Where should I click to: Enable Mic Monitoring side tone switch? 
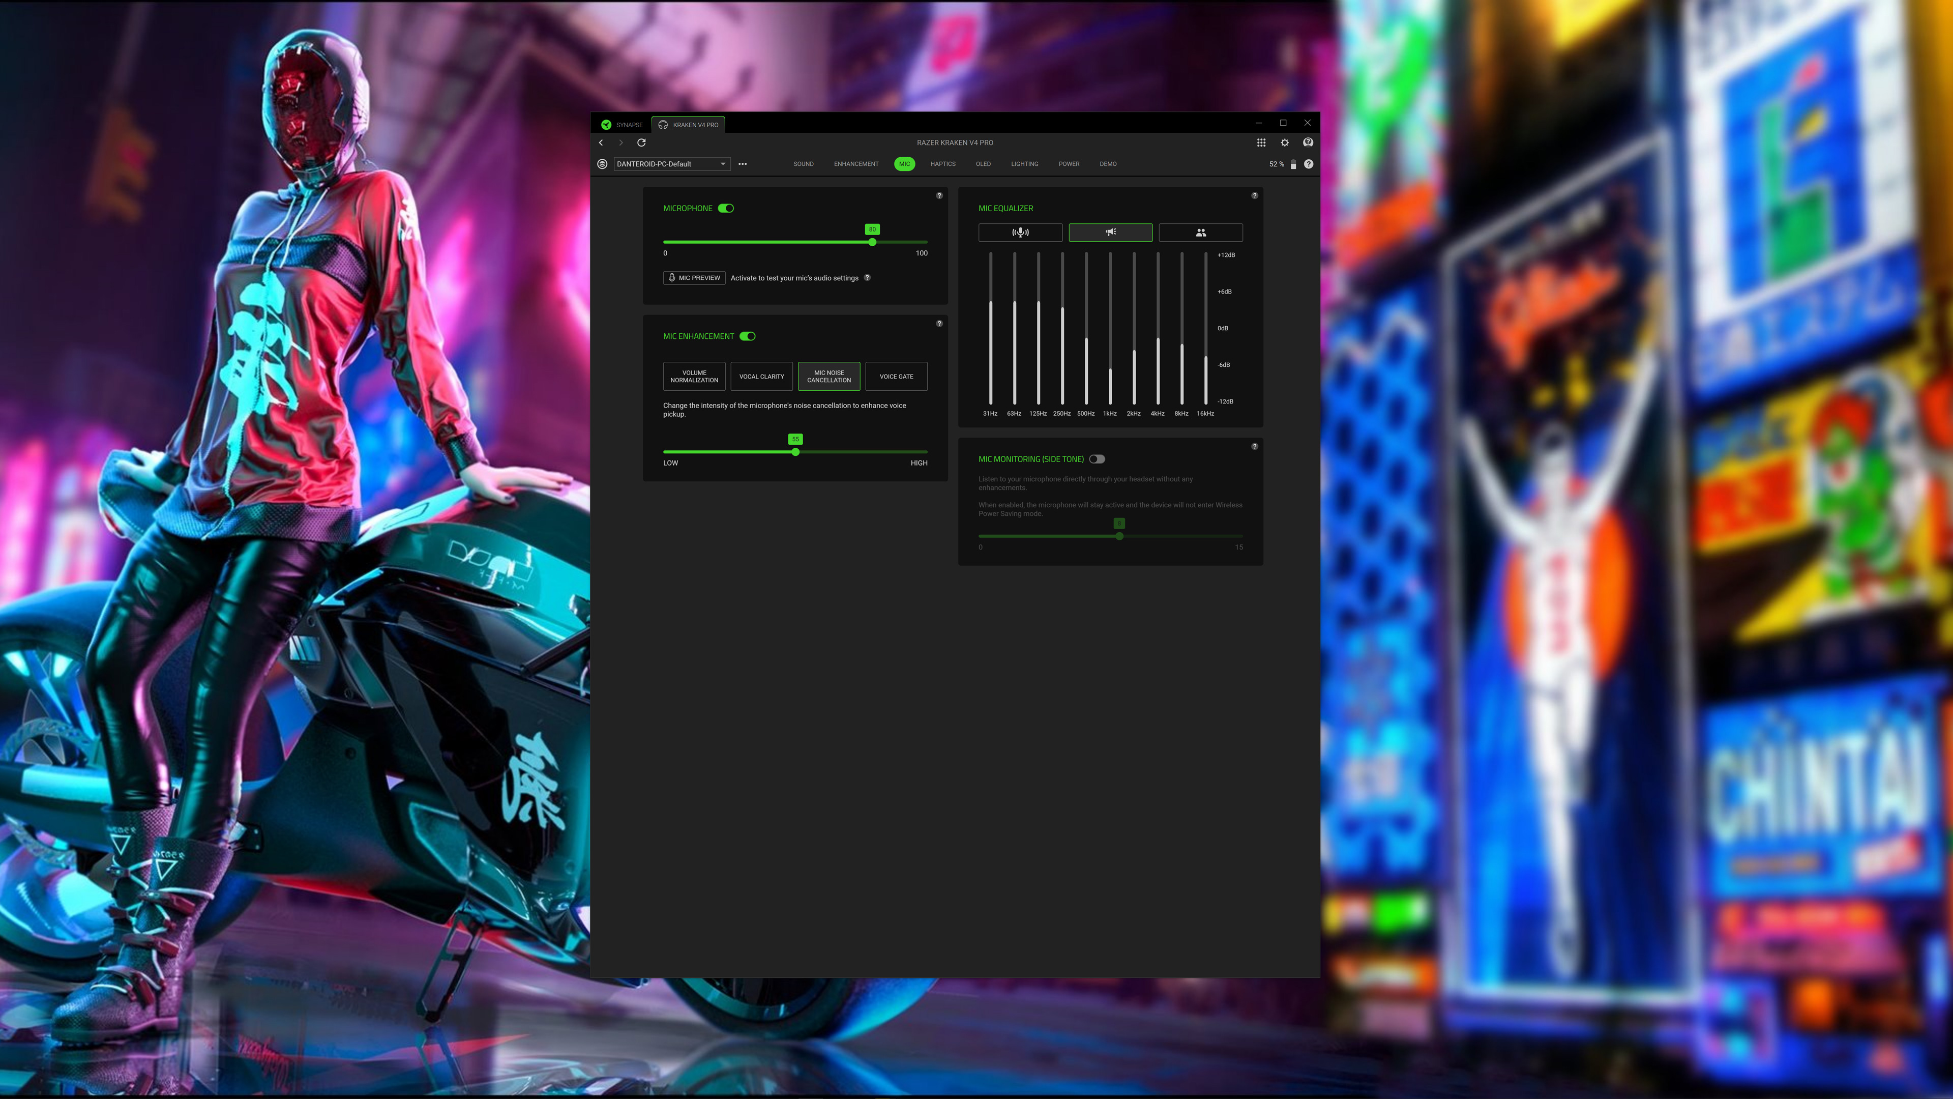pos(1097,459)
